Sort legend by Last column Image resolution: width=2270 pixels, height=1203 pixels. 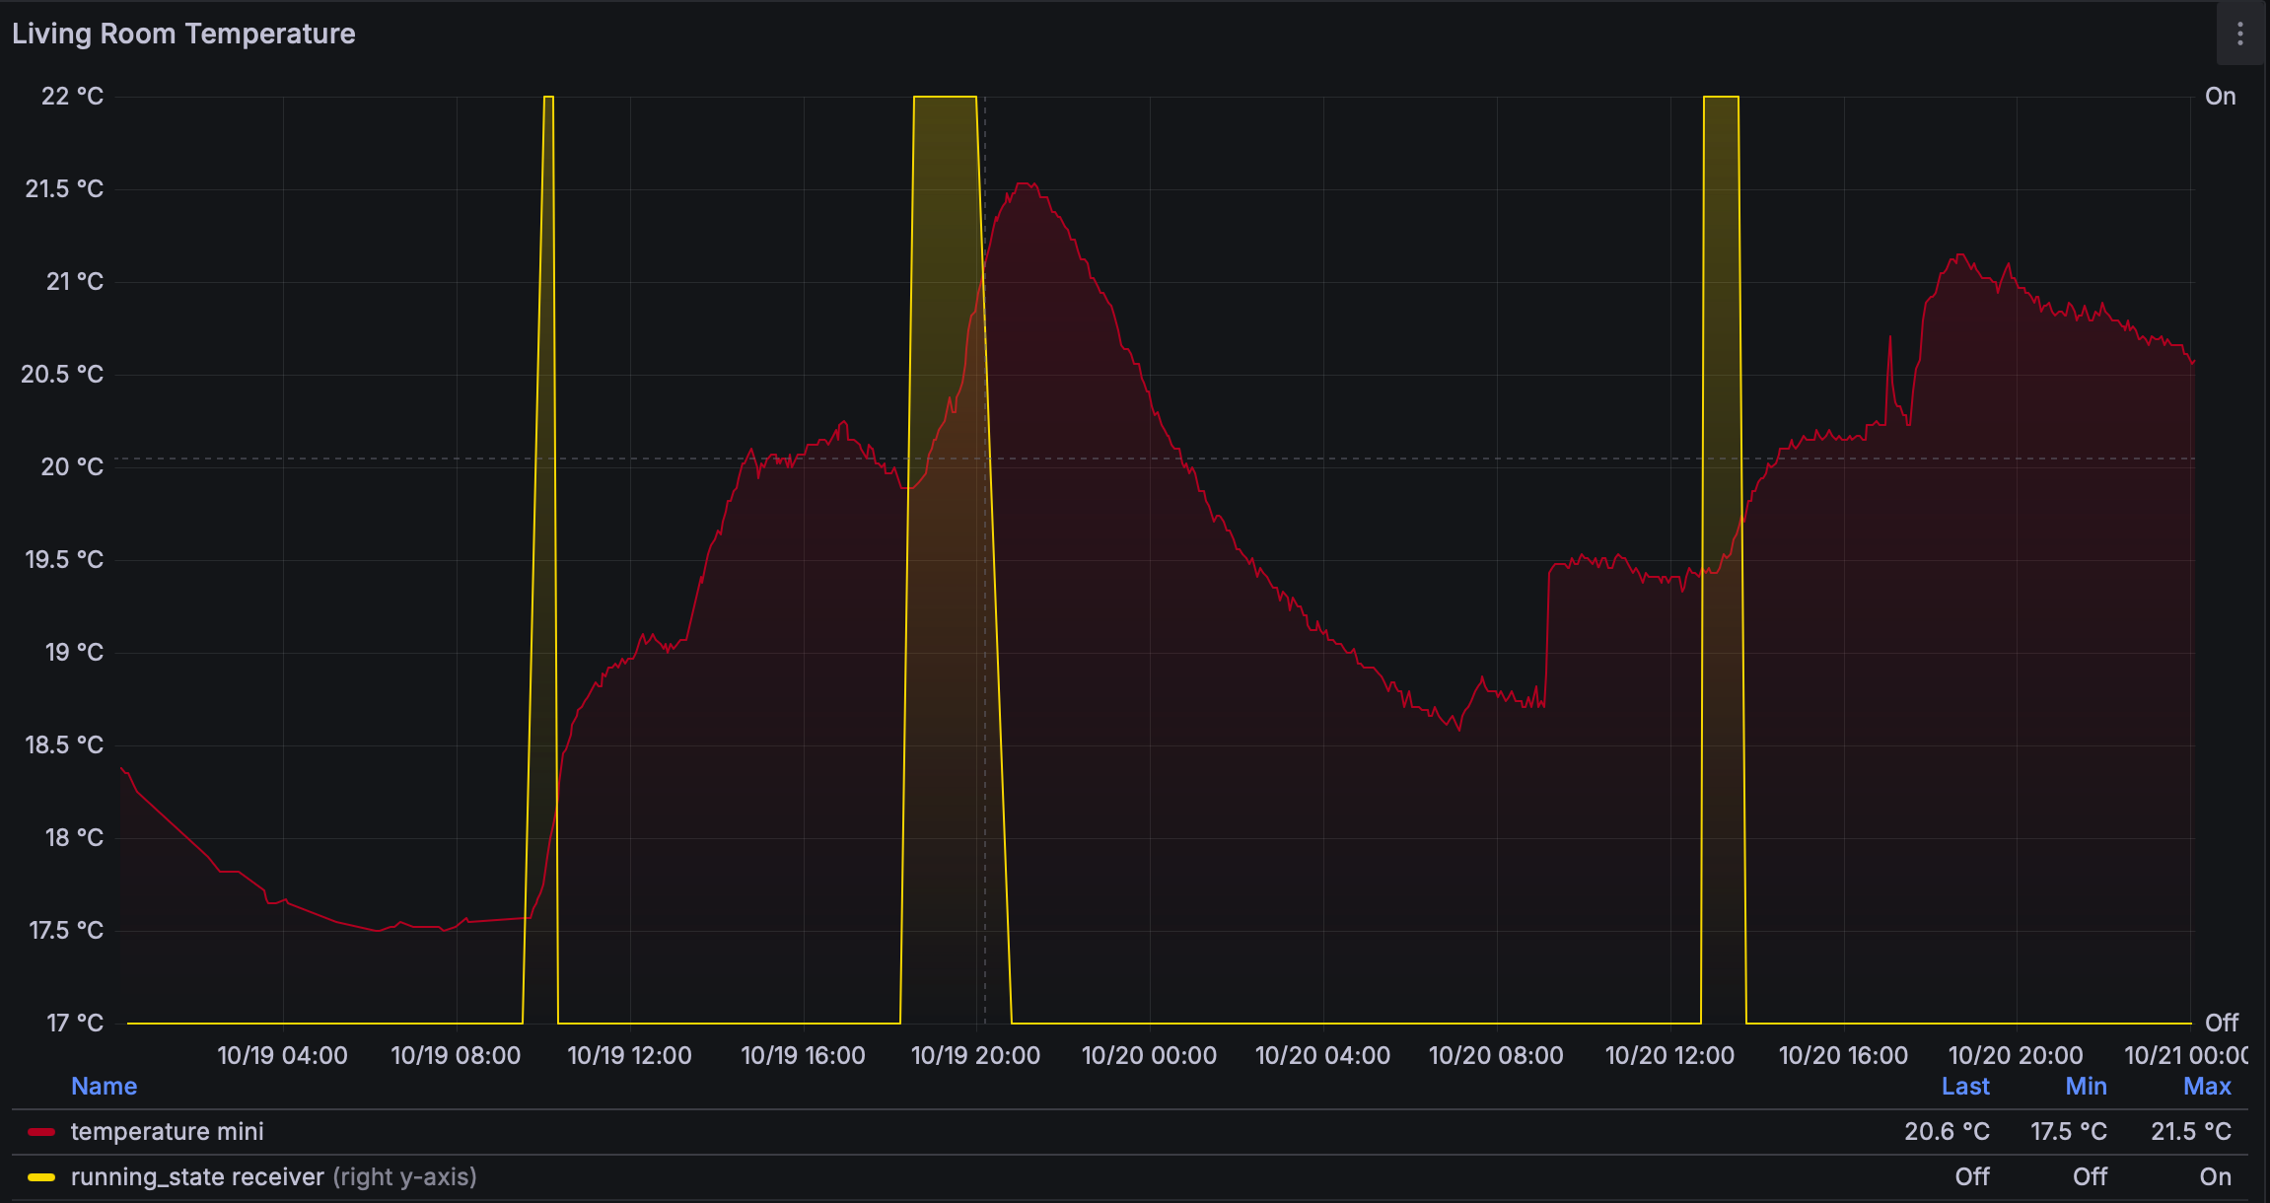tap(1964, 1087)
